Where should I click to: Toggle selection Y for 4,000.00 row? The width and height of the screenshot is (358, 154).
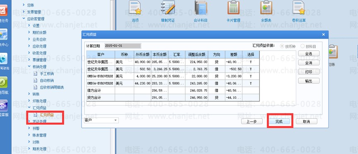(x=251, y=76)
